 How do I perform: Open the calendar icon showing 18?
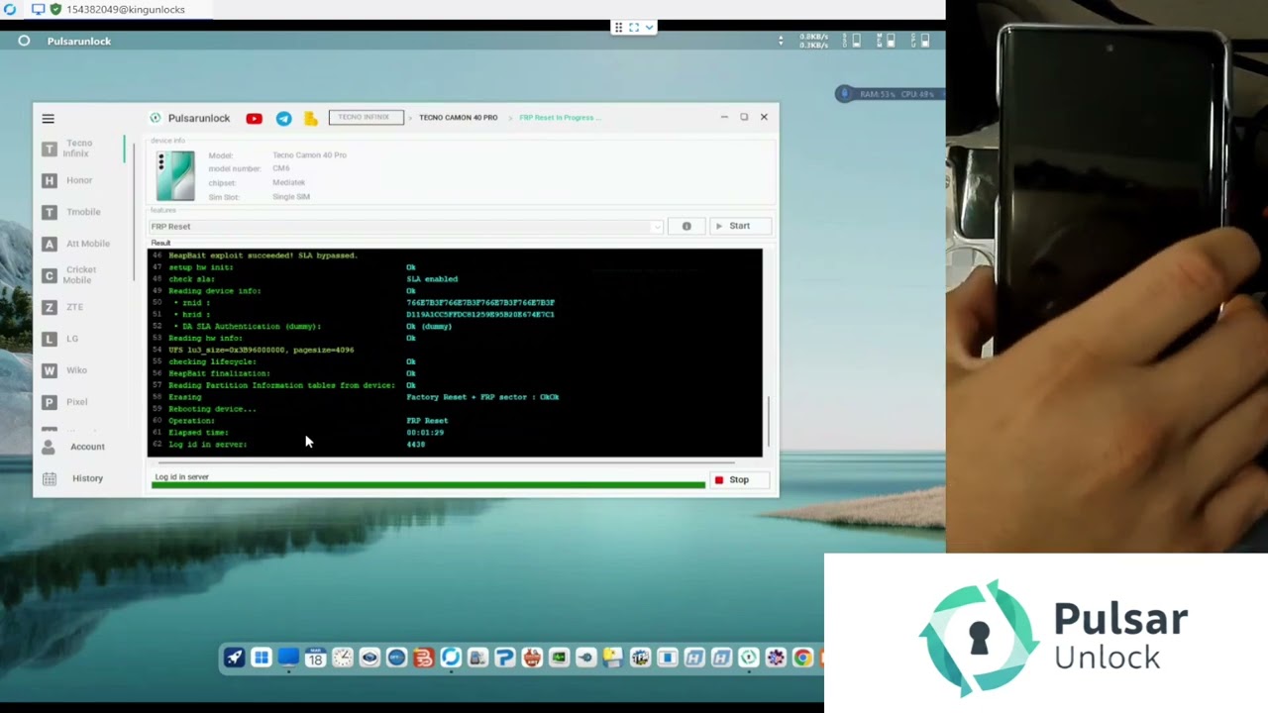[315, 658]
